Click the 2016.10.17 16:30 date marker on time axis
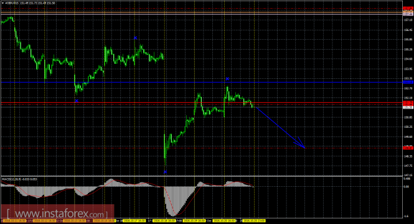 click(134, 221)
